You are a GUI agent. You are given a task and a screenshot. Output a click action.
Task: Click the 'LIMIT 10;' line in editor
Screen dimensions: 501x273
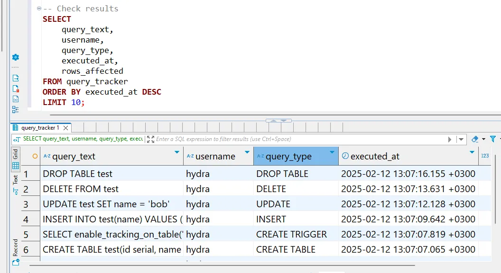pos(64,102)
